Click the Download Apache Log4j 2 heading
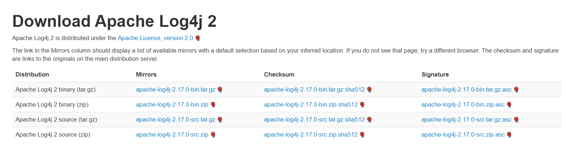This screenshot has width=566, height=148. 114,21
